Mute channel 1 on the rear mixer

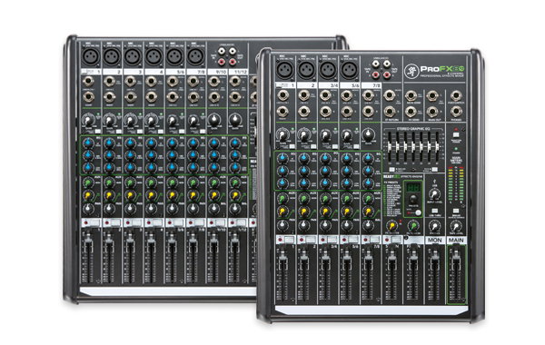[94, 222]
